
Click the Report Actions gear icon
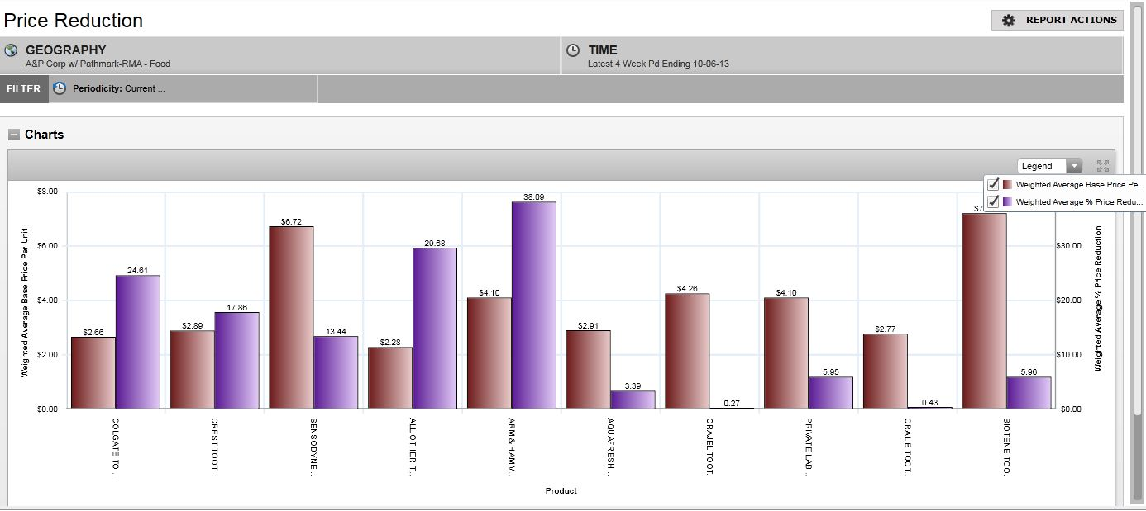(1008, 21)
